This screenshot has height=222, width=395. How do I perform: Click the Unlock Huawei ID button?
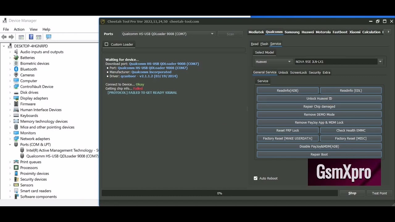click(319, 98)
